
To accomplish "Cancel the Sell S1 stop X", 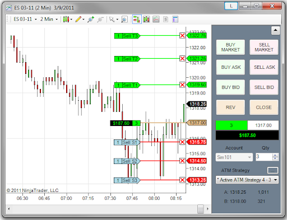I will 182,142.
